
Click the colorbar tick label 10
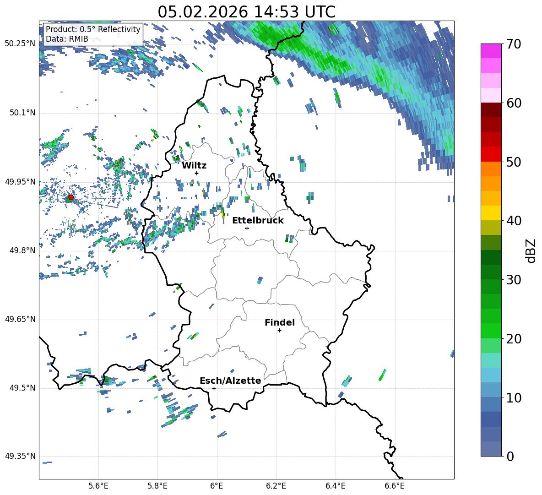(513, 398)
